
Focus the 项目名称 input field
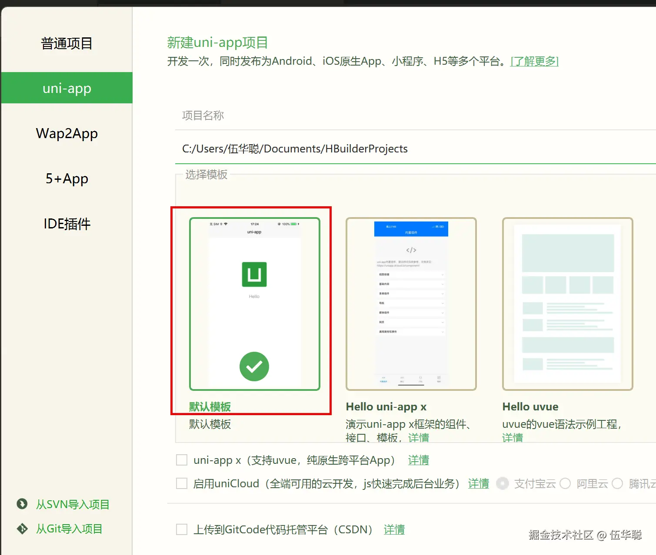click(415, 116)
